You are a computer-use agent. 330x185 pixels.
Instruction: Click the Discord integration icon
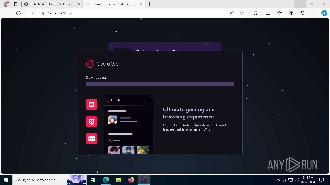[92, 105]
